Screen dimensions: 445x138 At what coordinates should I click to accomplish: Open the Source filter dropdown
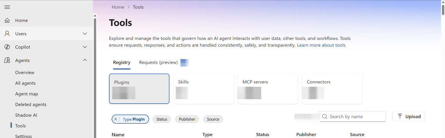click(x=213, y=119)
